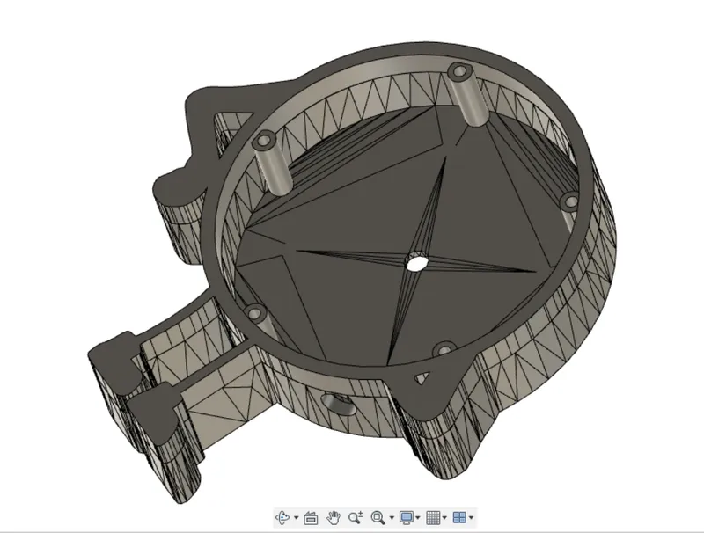Viewport: 704px width, 533px height.
Task: Expand the Viewports dropdown arrow
Action: point(471,516)
